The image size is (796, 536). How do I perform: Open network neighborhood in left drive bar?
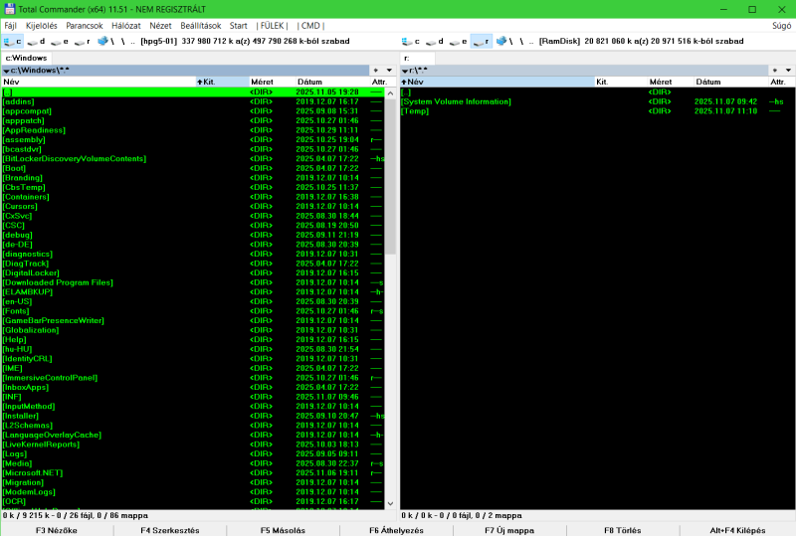(x=105, y=41)
